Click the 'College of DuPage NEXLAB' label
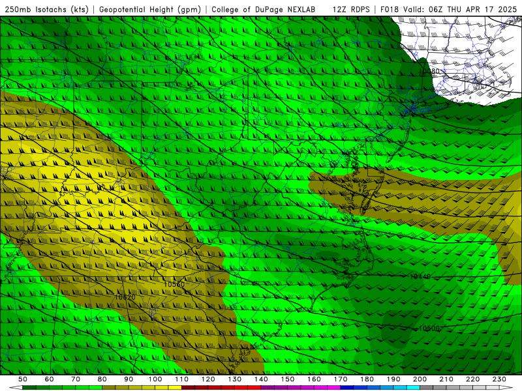 (x=264, y=10)
